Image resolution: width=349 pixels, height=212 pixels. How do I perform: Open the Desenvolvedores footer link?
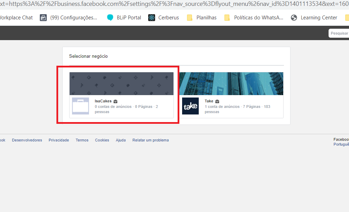(27, 140)
